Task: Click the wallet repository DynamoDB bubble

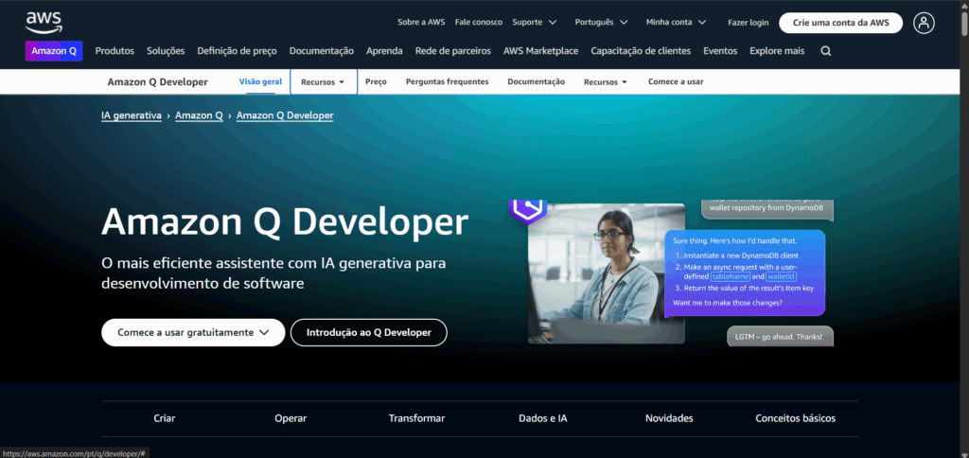Action: click(766, 209)
